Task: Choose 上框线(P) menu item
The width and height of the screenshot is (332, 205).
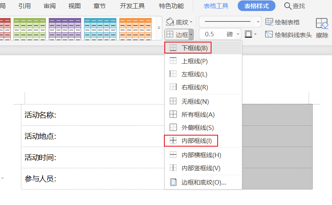Action: coord(203,61)
